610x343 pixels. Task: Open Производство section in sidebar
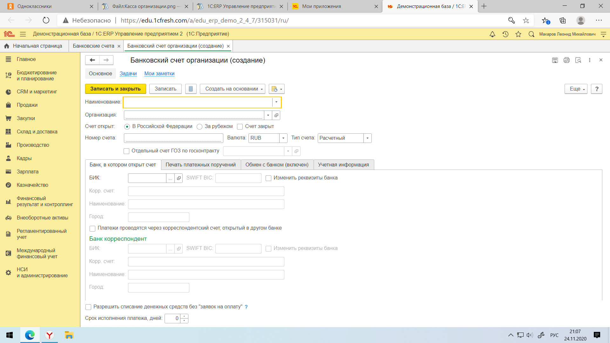click(33, 145)
